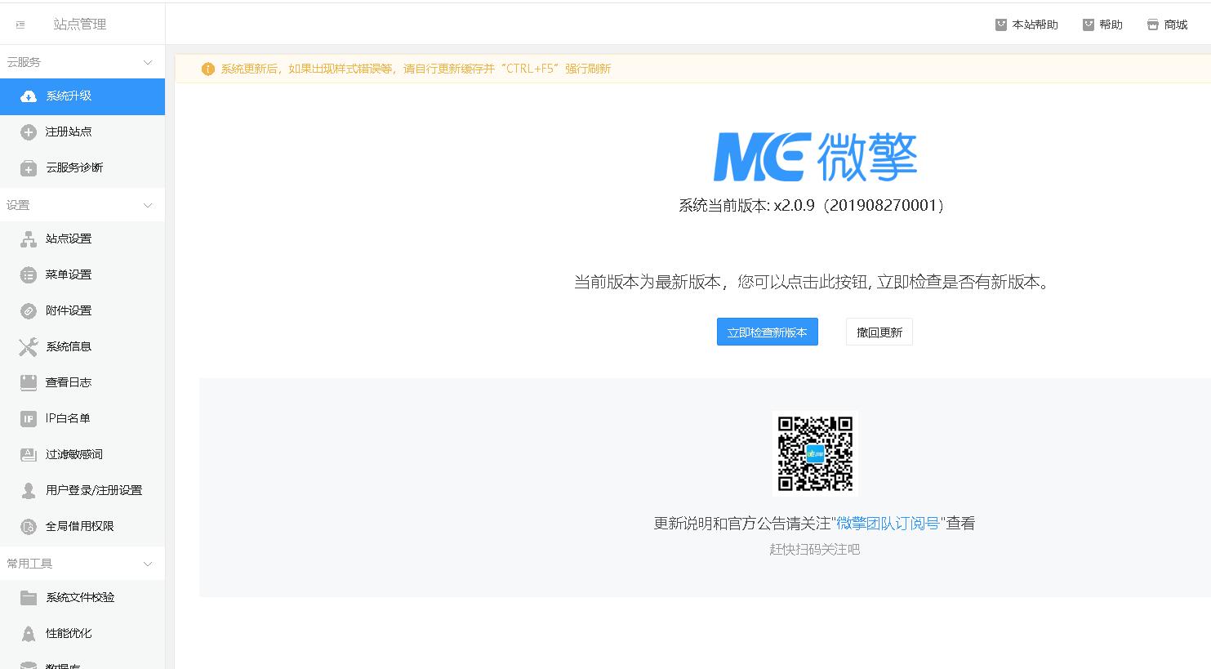Screen dimensions: 1211x669
Task: Click the 立即检查新版本 button
Action: pyautogui.click(x=768, y=332)
